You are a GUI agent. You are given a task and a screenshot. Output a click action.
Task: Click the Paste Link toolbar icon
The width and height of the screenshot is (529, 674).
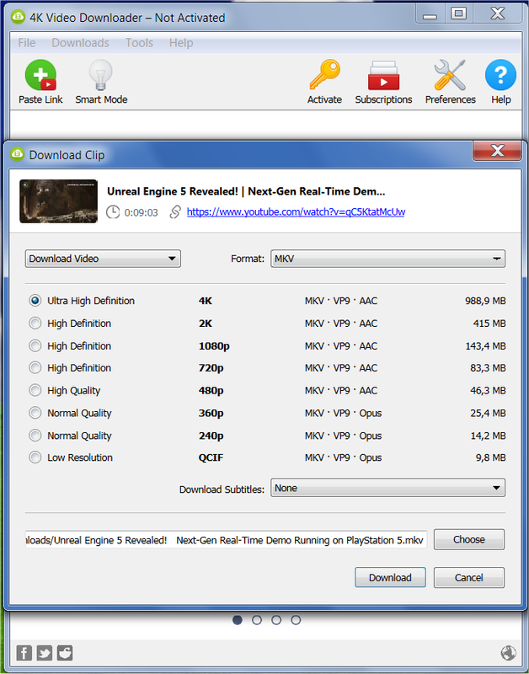(40, 75)
